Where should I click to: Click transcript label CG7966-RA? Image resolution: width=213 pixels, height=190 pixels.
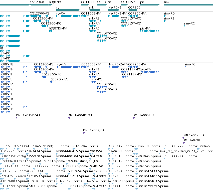137,13
